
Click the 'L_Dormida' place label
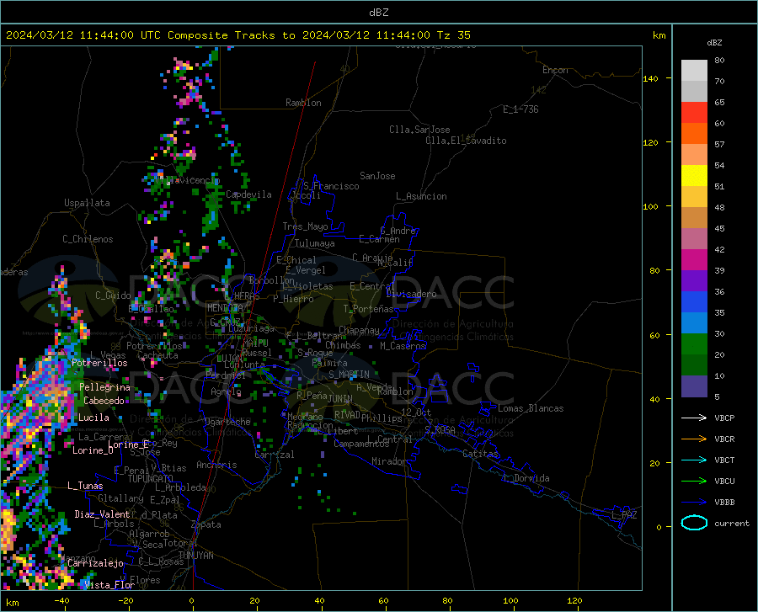pyautogui.click(x=526, y=479)
